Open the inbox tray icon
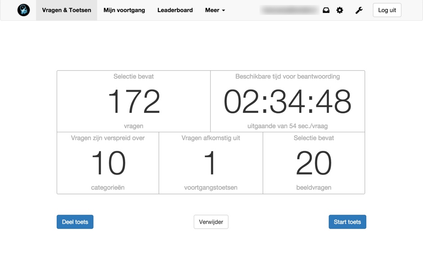The width and height of the screenshot is (423, 274). tap(326, 10)
